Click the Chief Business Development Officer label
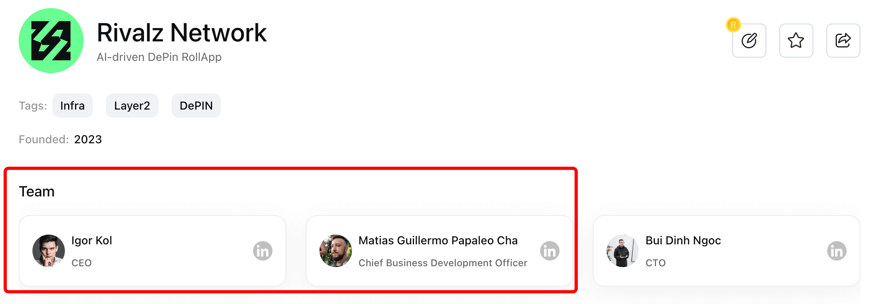Image resolution: width=875 pixels, height=304 pixels. (x=443, y=263)
